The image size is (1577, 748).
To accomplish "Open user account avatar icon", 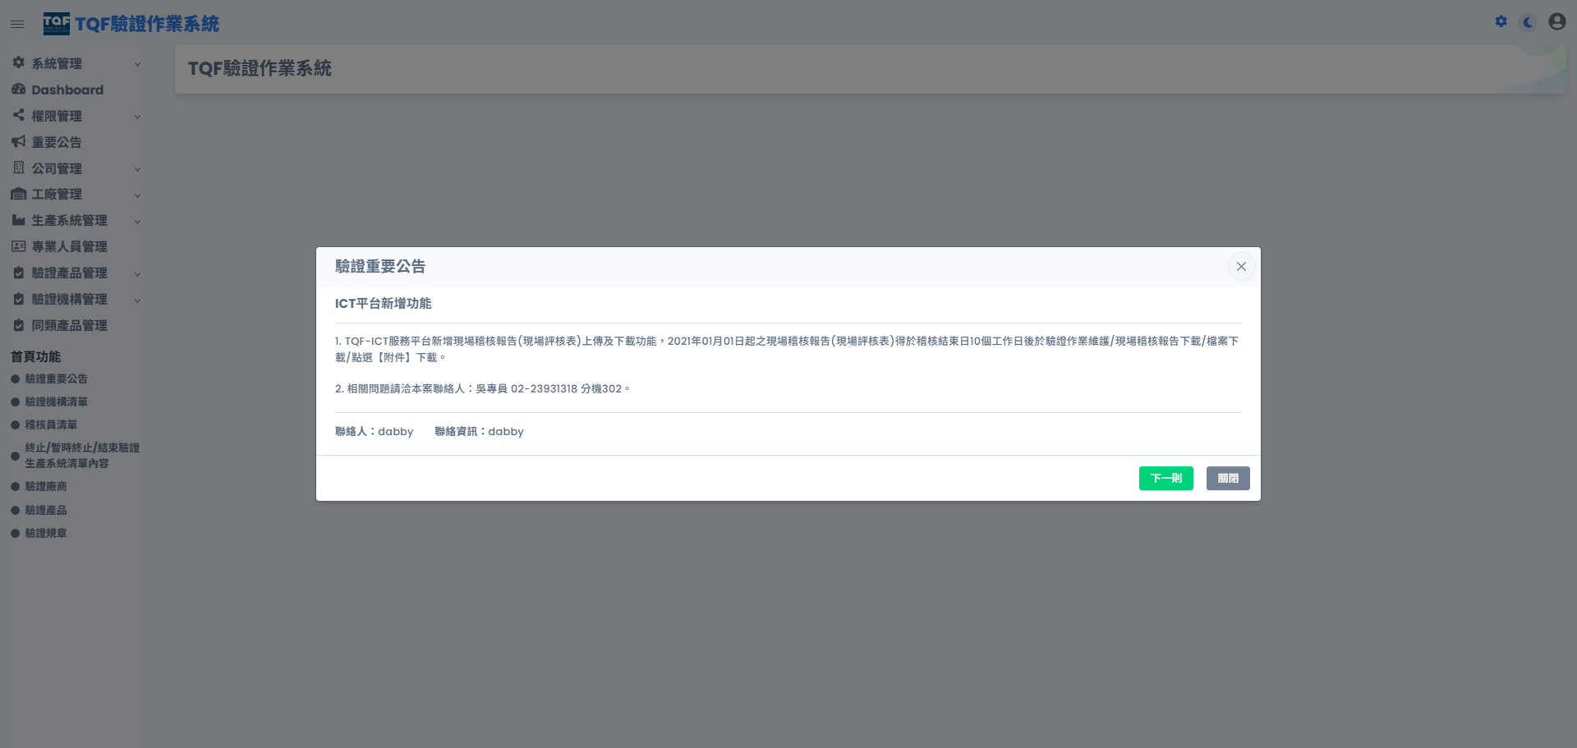I will 1556,22.
